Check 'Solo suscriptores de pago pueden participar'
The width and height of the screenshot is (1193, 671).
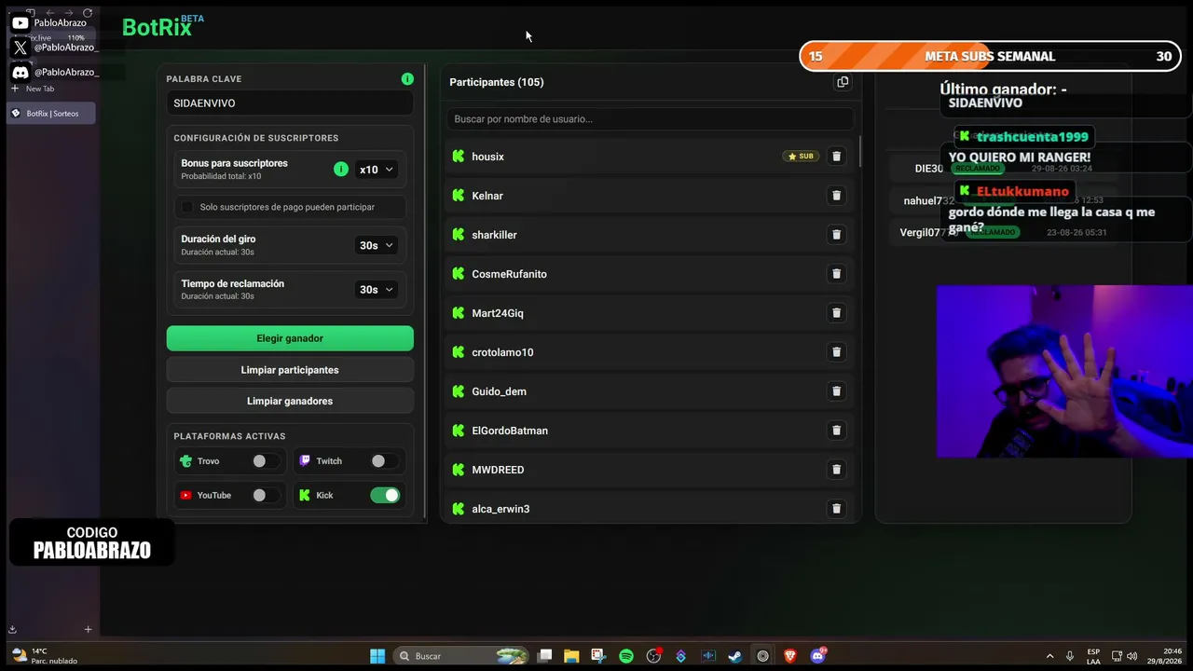[x=187, y=207]
